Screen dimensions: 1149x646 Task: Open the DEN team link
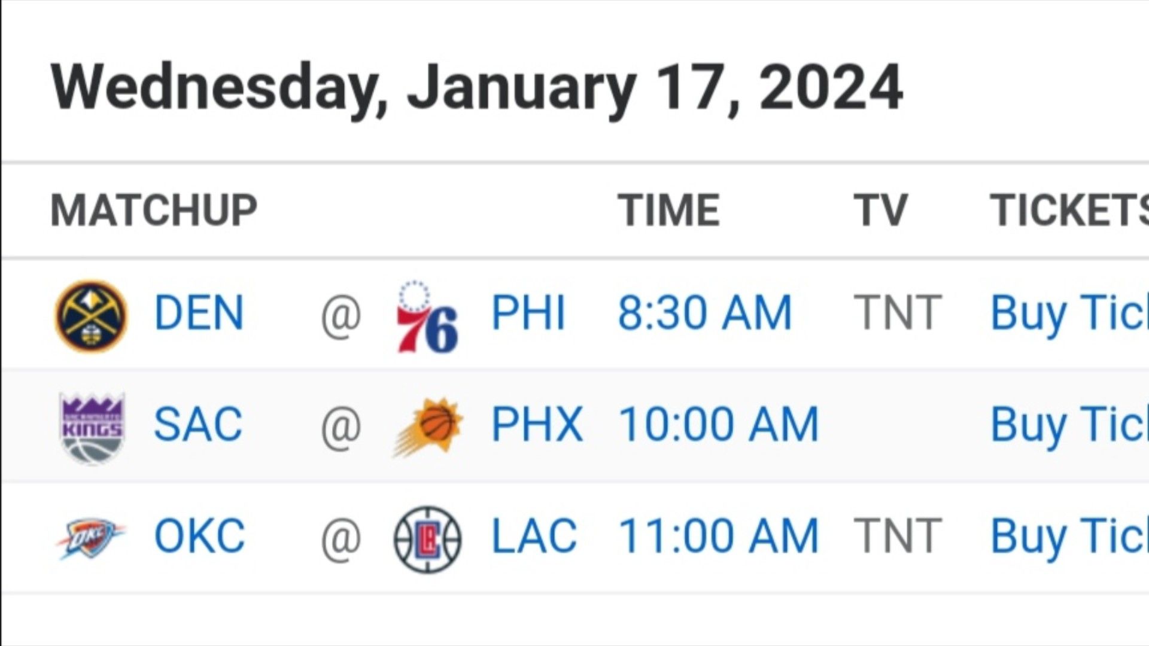pos(199,313)
